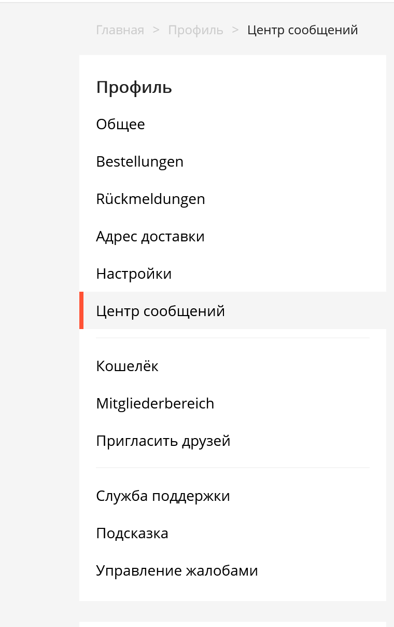Select Rückmeldungen in the profile menu
The width and height of the screenshot is (394, 627).
(150, 199)
